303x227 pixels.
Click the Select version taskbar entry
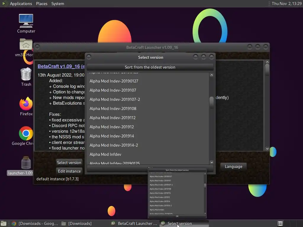click(x=184, y=223)
